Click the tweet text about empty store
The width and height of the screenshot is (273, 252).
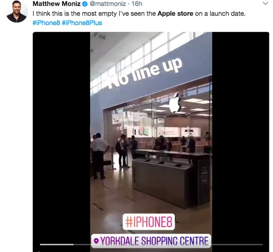[139, 13]
